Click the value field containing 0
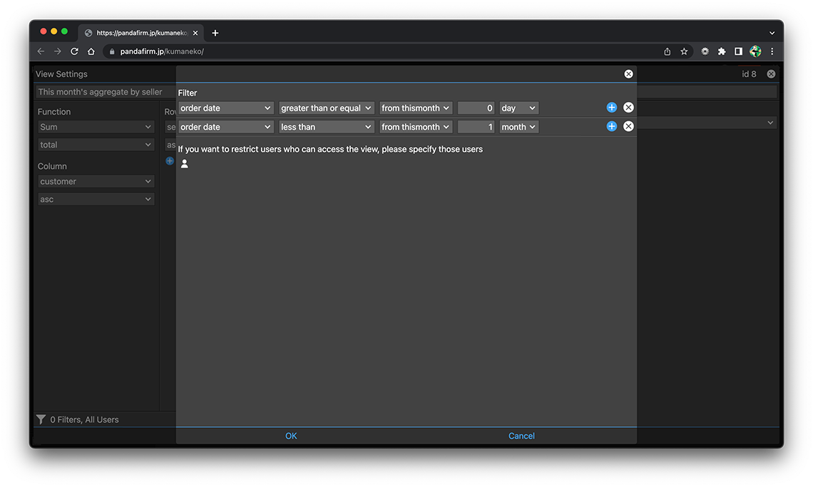Viewport: 813px width, 487px height. coord(476,108)
